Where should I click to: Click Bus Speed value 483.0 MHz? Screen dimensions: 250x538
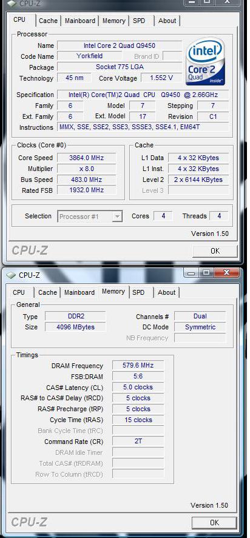(87, 180)
